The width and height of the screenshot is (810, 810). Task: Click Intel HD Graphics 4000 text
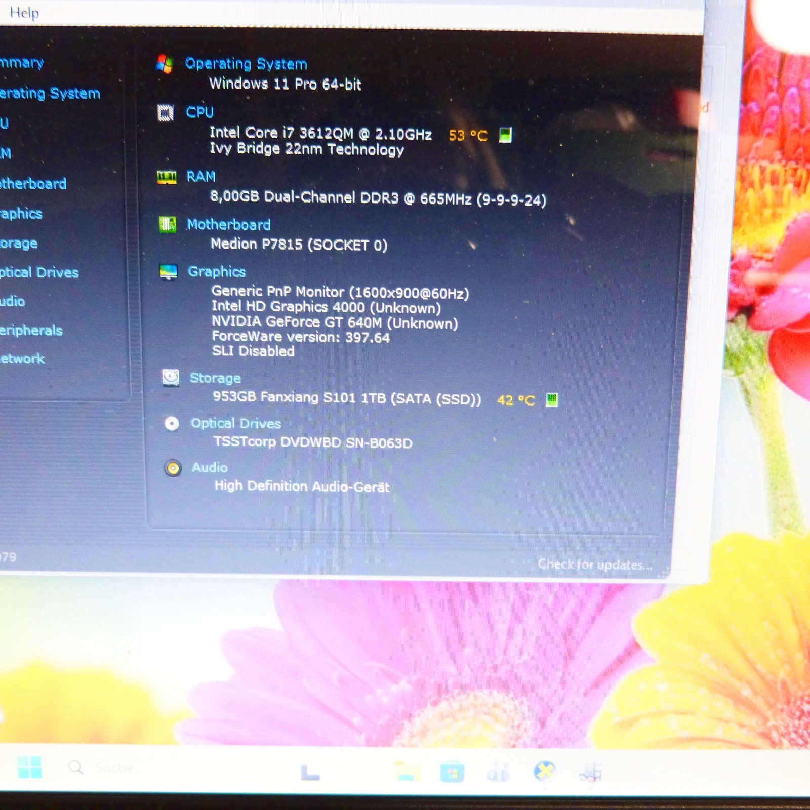click(x=326, y=307)
